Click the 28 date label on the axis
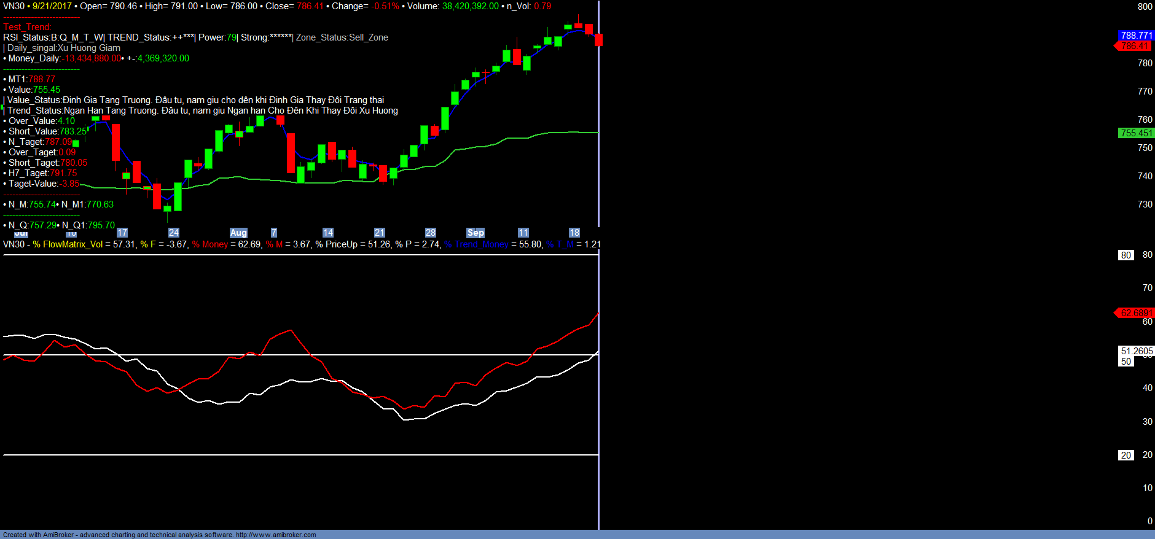Viewport: 1155px width, 539px height. (431, 233)
